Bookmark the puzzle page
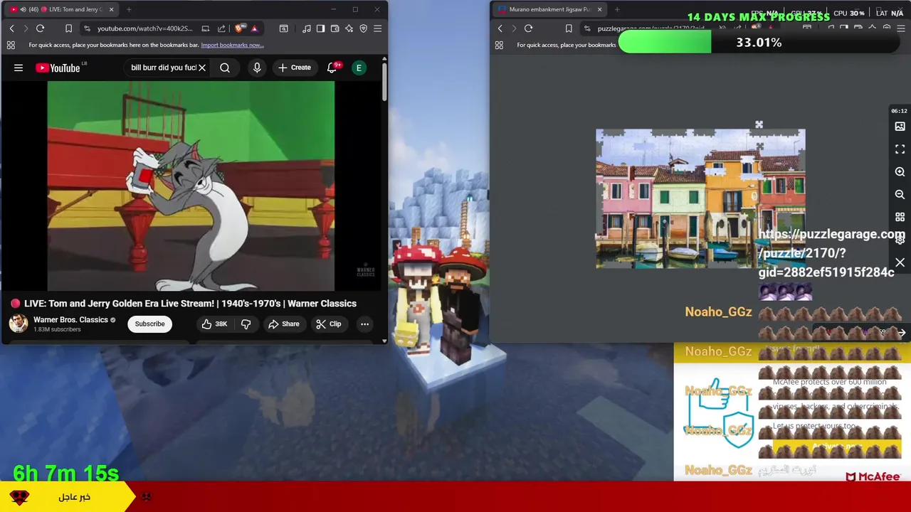The height and width of the screenshot is (512, 911). point(569,28)
